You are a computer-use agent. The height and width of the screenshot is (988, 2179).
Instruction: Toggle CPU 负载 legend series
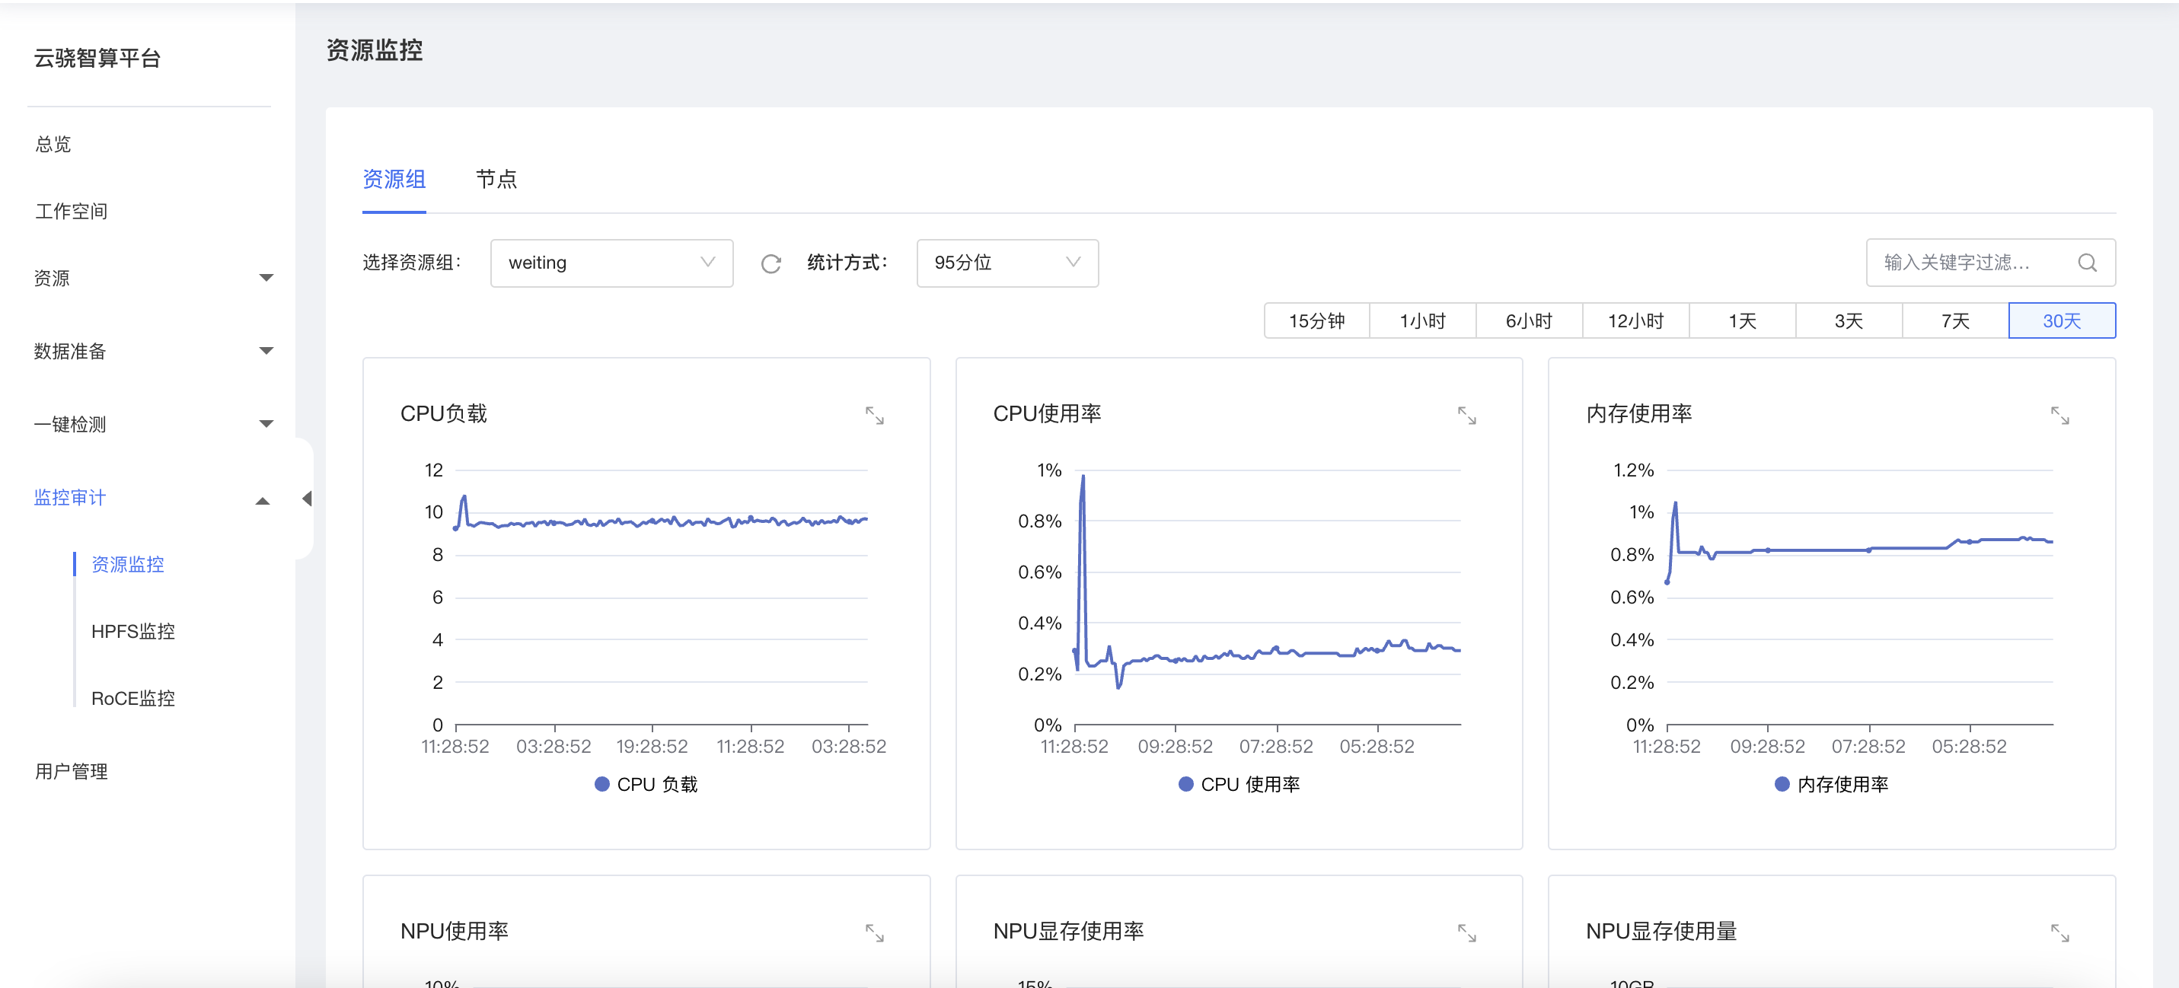(x=646, y=785)
